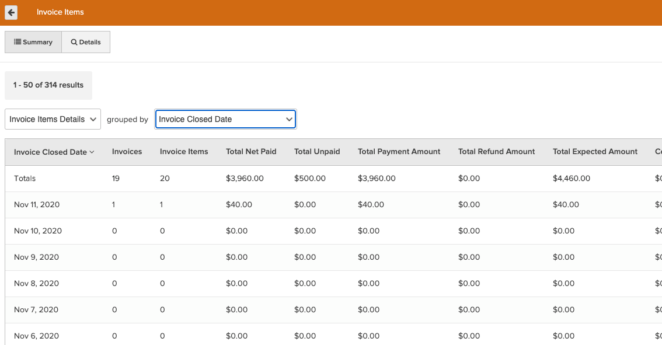Screen dimensions: 662x345
Task: Click the chevron inside the grouped by dropdown
Action: [289, 119]
